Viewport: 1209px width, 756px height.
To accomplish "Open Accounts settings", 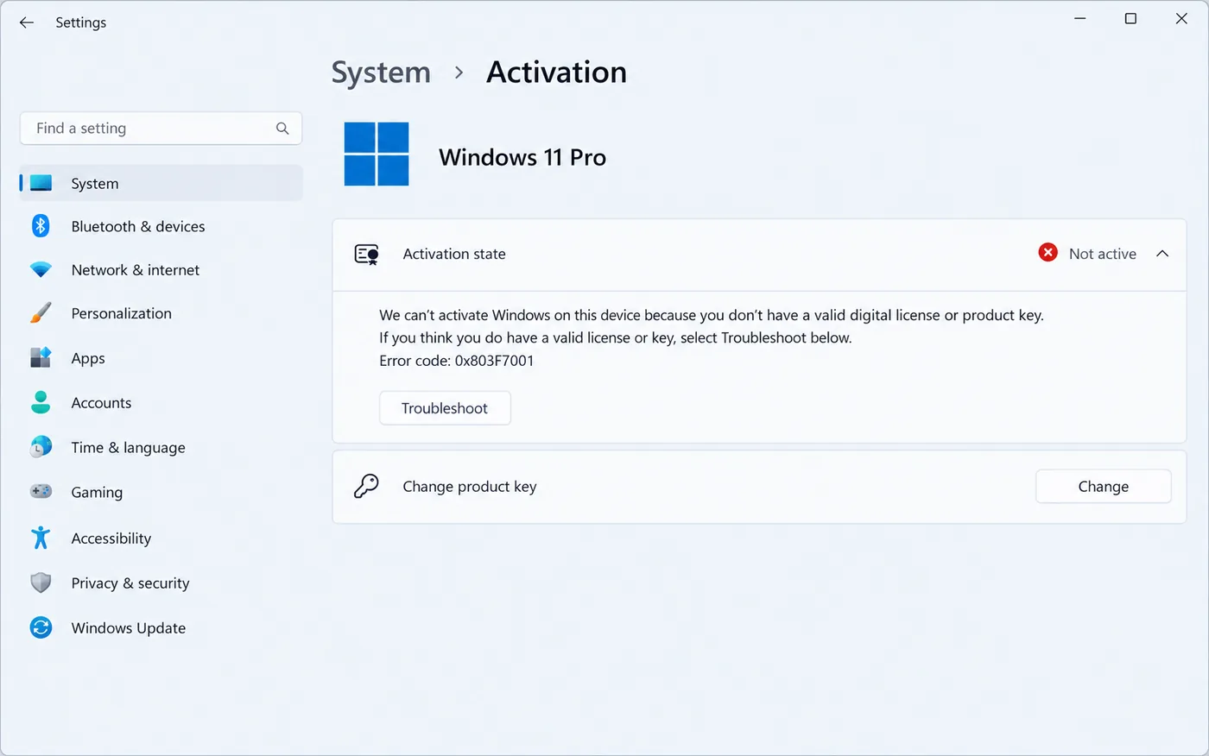I will [161, 403].
